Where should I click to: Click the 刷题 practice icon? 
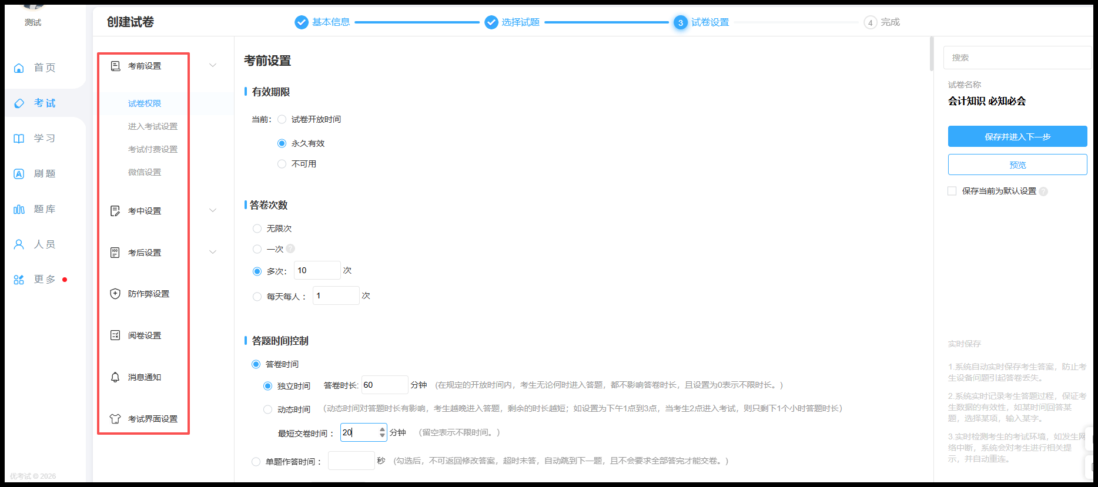[x=19, y=174]
